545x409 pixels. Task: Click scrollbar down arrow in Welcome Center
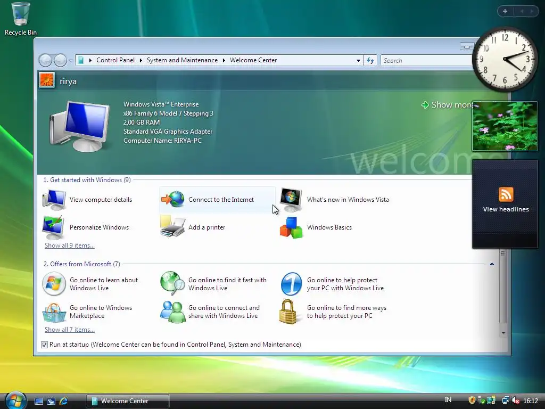pyautogui.click(x=503, y=333)
